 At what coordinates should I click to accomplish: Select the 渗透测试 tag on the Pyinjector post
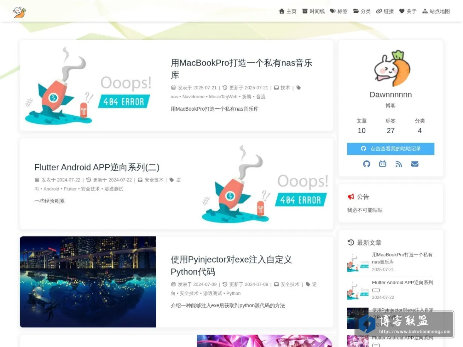coord(213,293)
